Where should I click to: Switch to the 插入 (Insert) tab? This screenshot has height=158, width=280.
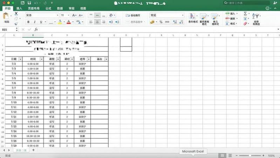click(19, 8)
